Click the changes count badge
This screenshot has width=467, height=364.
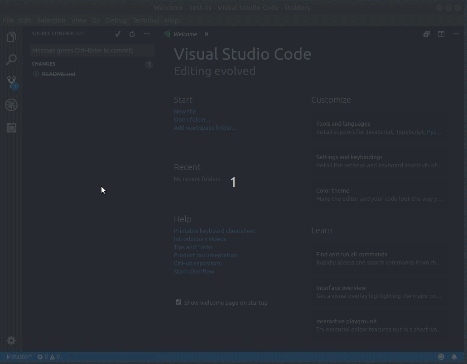tap(149, 64)
